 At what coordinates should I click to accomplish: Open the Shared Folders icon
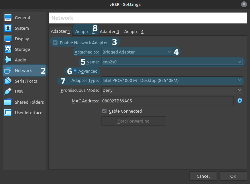(8, 102)
